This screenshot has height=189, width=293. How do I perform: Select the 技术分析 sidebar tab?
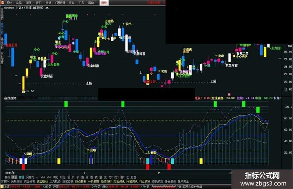(2, 29)
